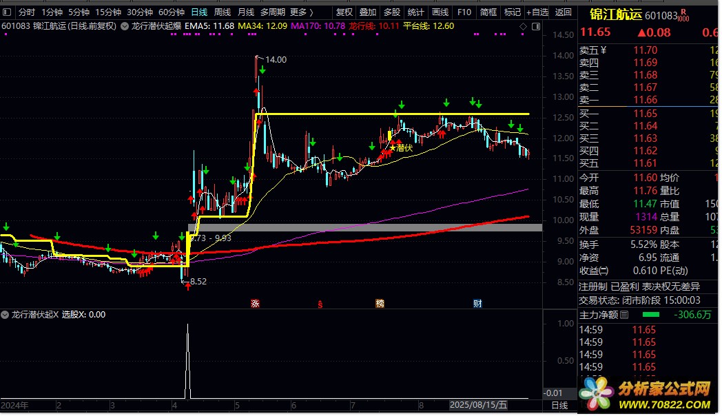Image resolution: width=722 pixels, height=416 pixels.
Task: Click the panel toggle icon beside the diamond
Action: coord(536,26)
